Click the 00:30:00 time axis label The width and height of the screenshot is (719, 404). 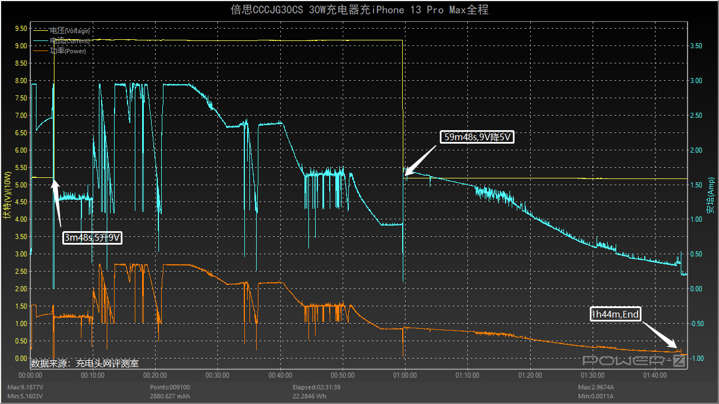[218, 375]
